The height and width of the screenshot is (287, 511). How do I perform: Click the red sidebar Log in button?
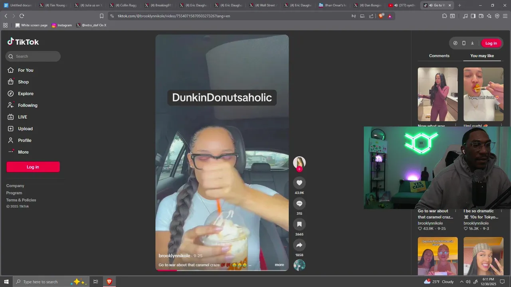(x=33, y=167)
